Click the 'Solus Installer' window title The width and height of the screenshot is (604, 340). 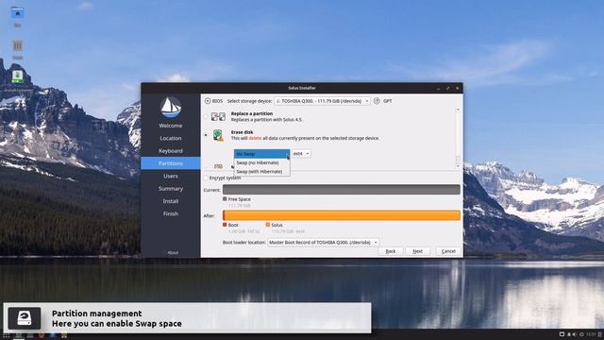302,88
